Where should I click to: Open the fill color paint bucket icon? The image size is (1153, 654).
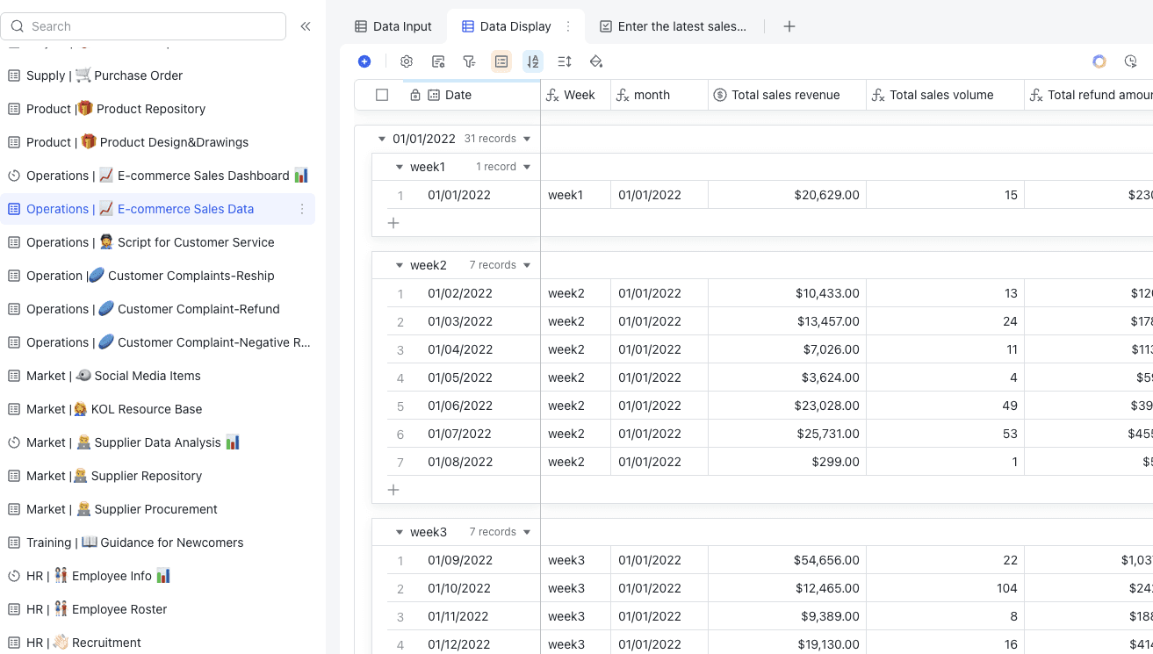point(596,61)
